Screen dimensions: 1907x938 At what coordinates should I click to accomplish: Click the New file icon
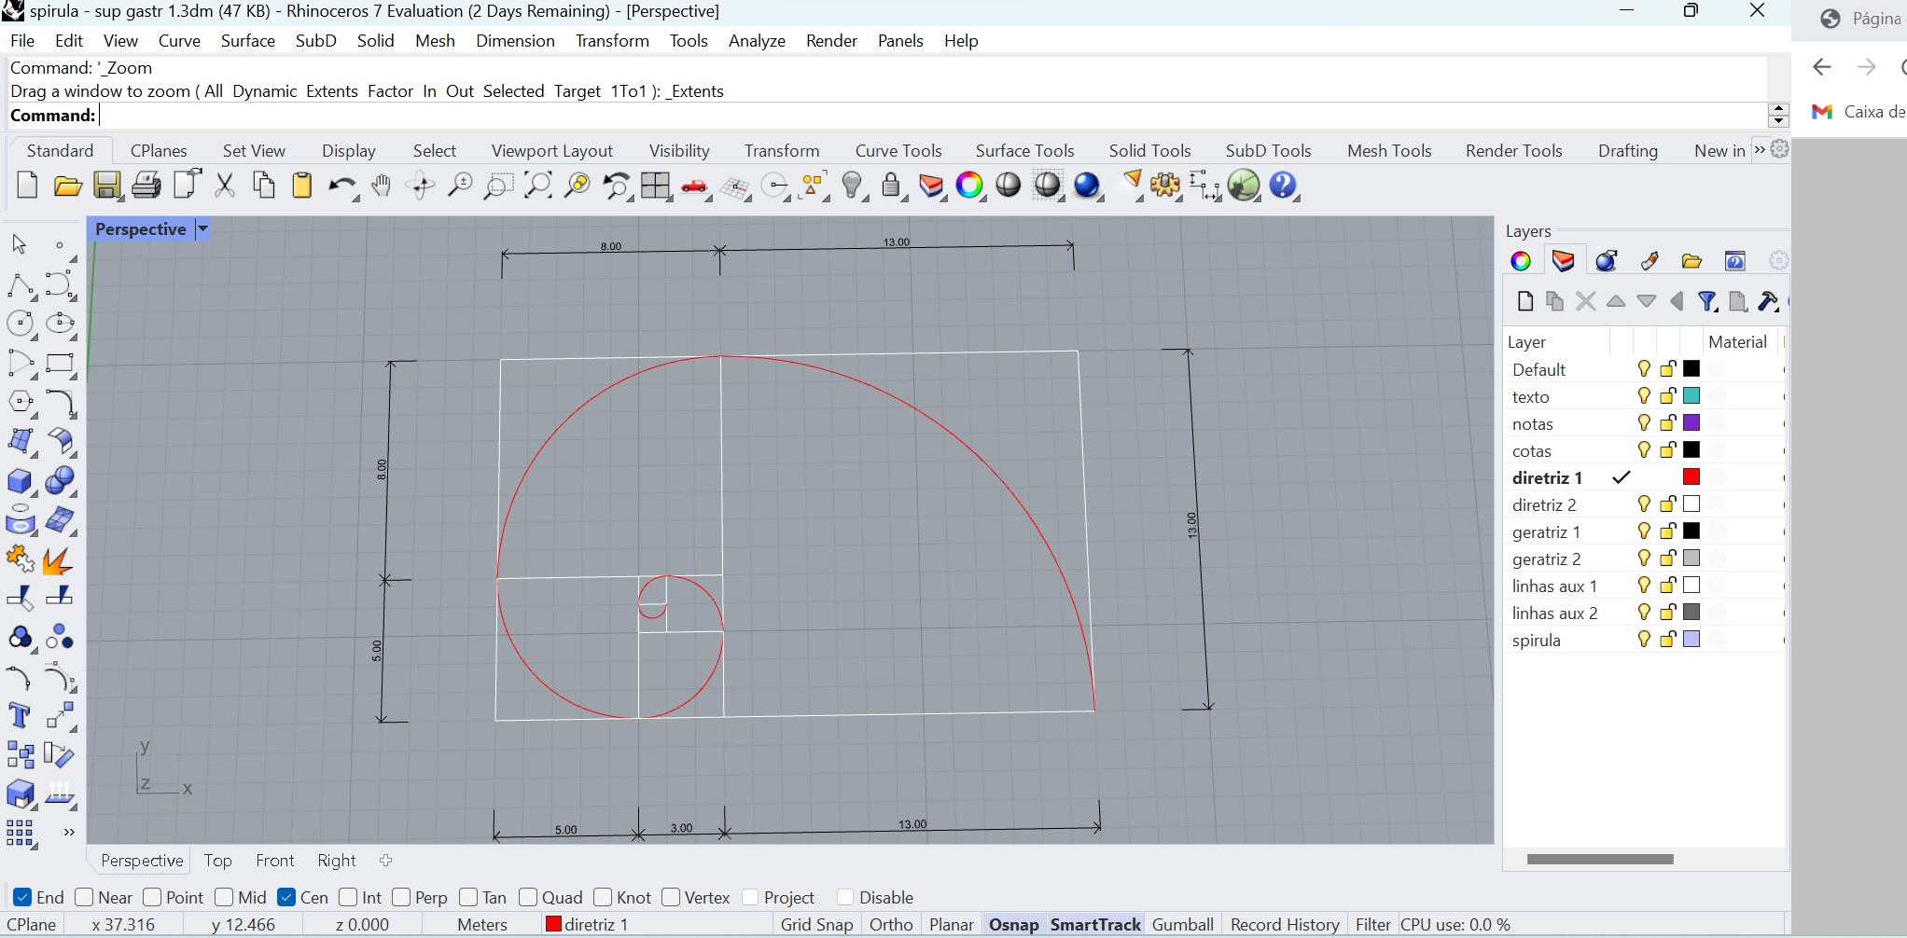27,186
